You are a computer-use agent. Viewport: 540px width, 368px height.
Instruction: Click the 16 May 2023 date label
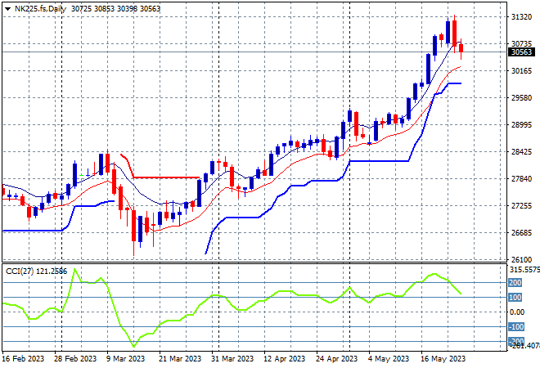442,359
